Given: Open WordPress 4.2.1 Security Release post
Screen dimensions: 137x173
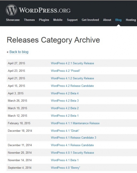Looking at the screenshot, I should [72, 63].
